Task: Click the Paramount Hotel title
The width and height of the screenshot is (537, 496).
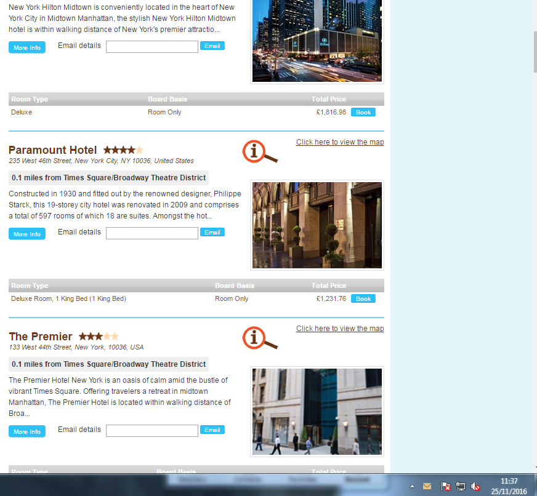Action: pos(53,150)
